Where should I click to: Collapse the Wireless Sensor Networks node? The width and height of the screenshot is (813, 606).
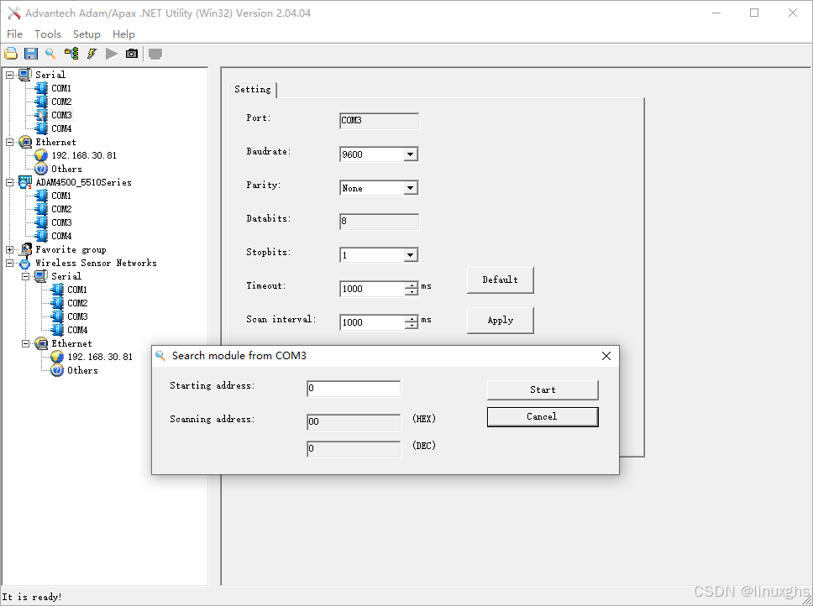(9, 263)
